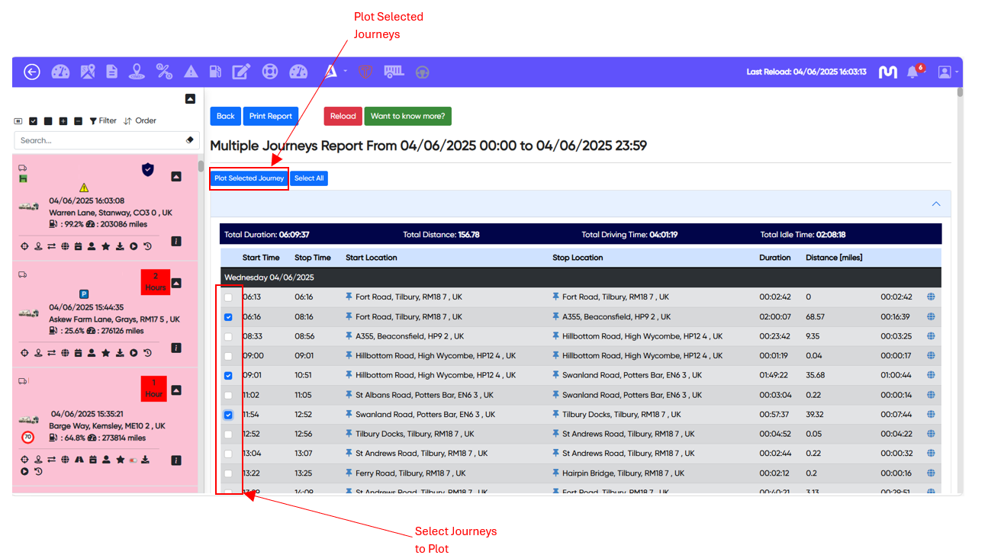Open the map icon in the top toolbar
The image size is (988, 555).
[87, 71]
